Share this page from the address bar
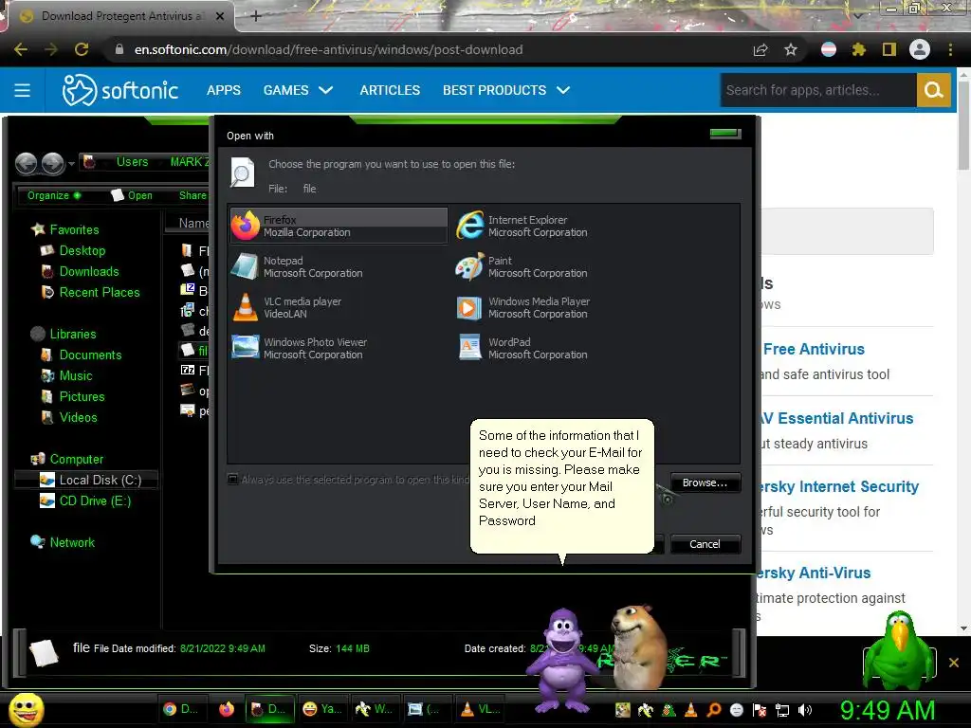The width and height of the screenshot is (971, 728). pos(760,49)
